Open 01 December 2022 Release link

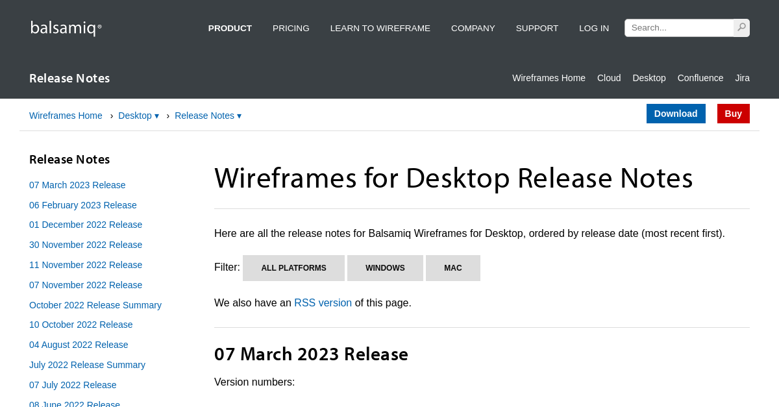[x=86, y=225]
